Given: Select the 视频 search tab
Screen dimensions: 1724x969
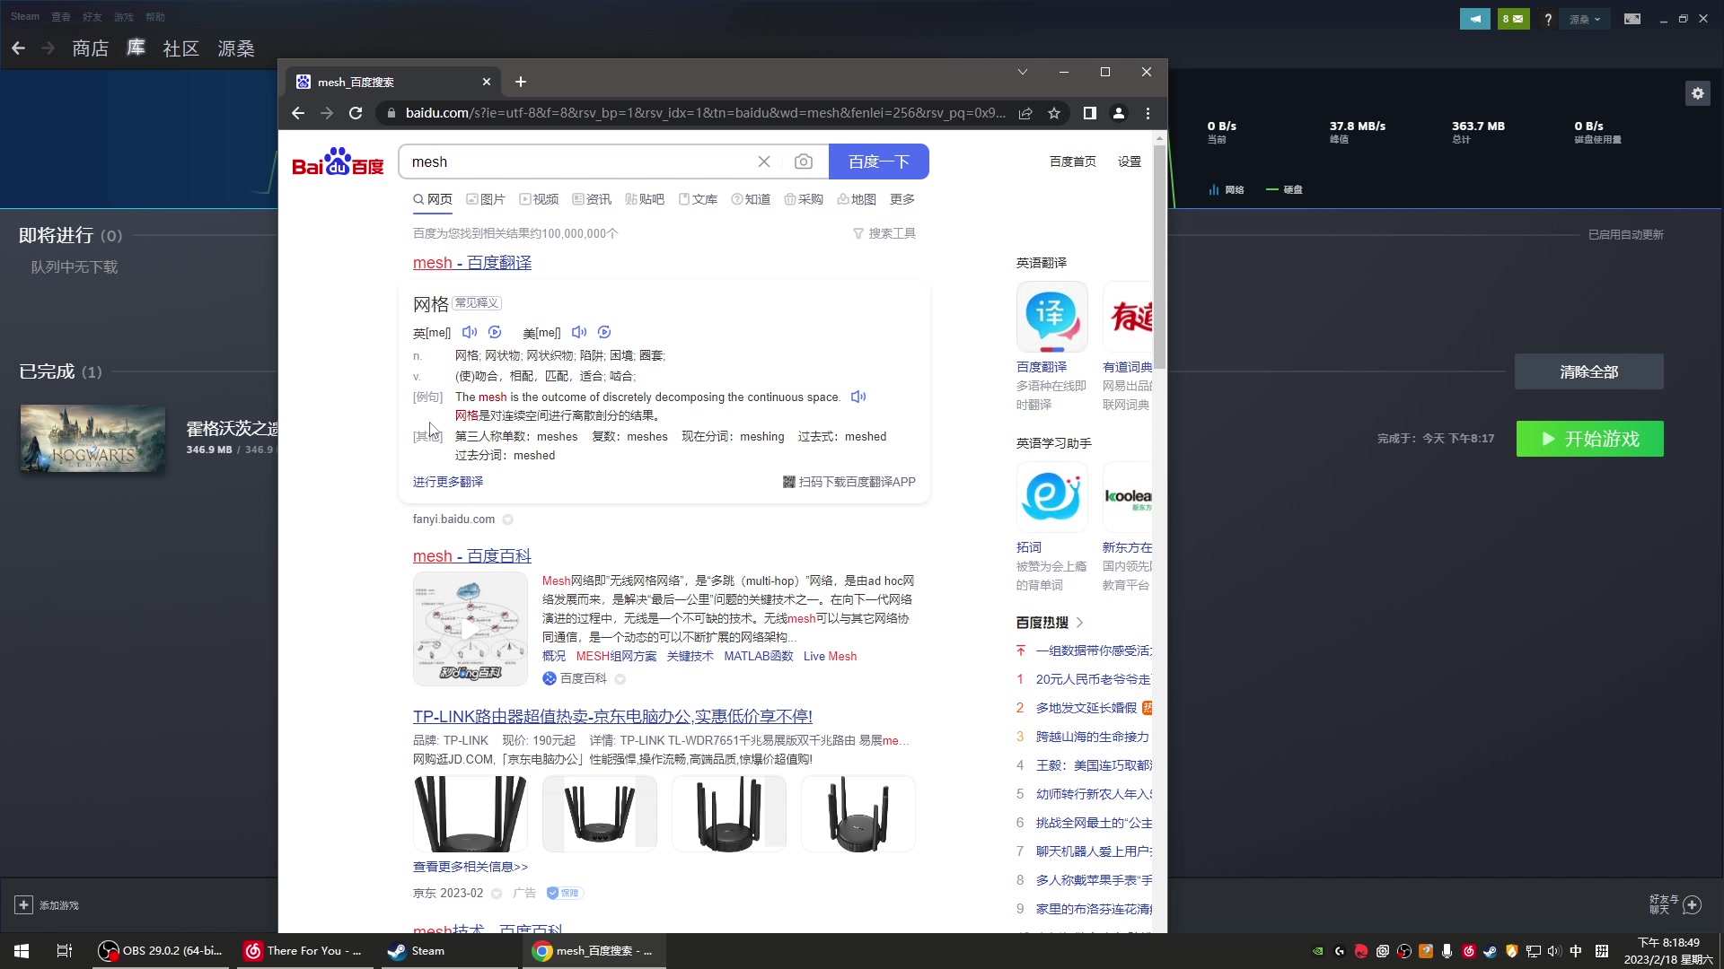Looking at the screenshot, I should pyautogui.click(x=539, y=199).
